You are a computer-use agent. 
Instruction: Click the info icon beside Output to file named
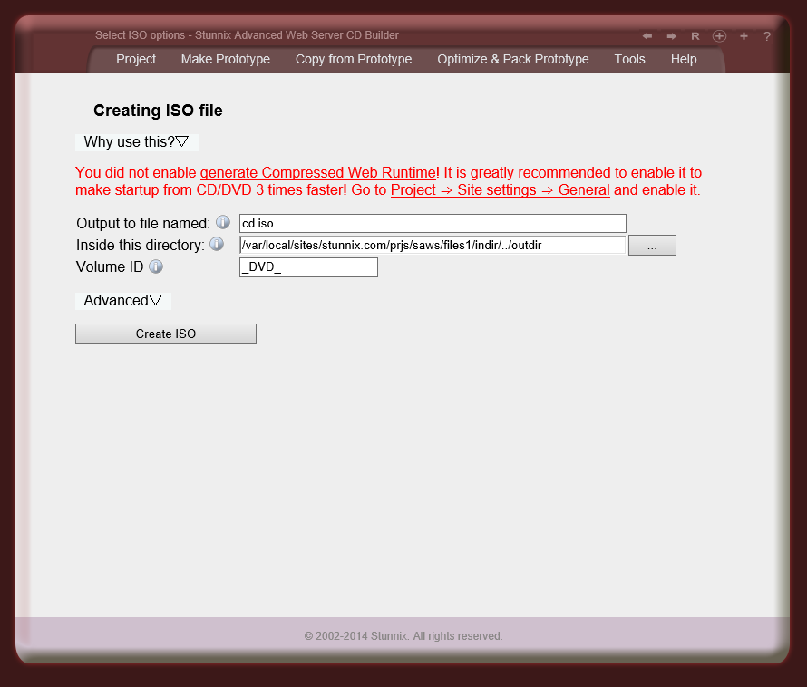[x=223, y=222]
